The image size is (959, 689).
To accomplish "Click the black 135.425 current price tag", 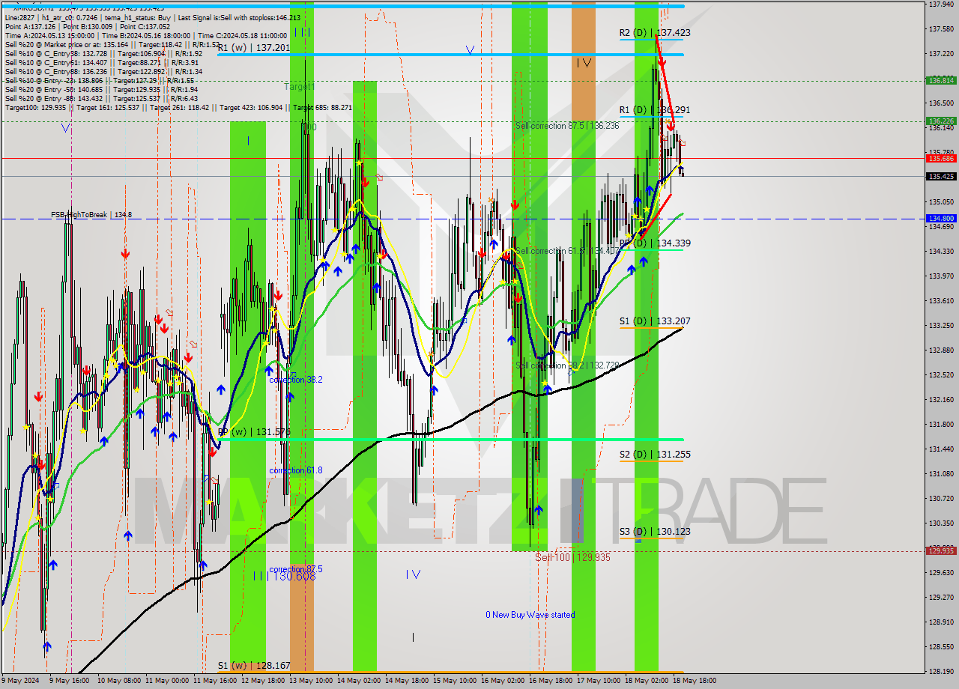I will 941,176.
